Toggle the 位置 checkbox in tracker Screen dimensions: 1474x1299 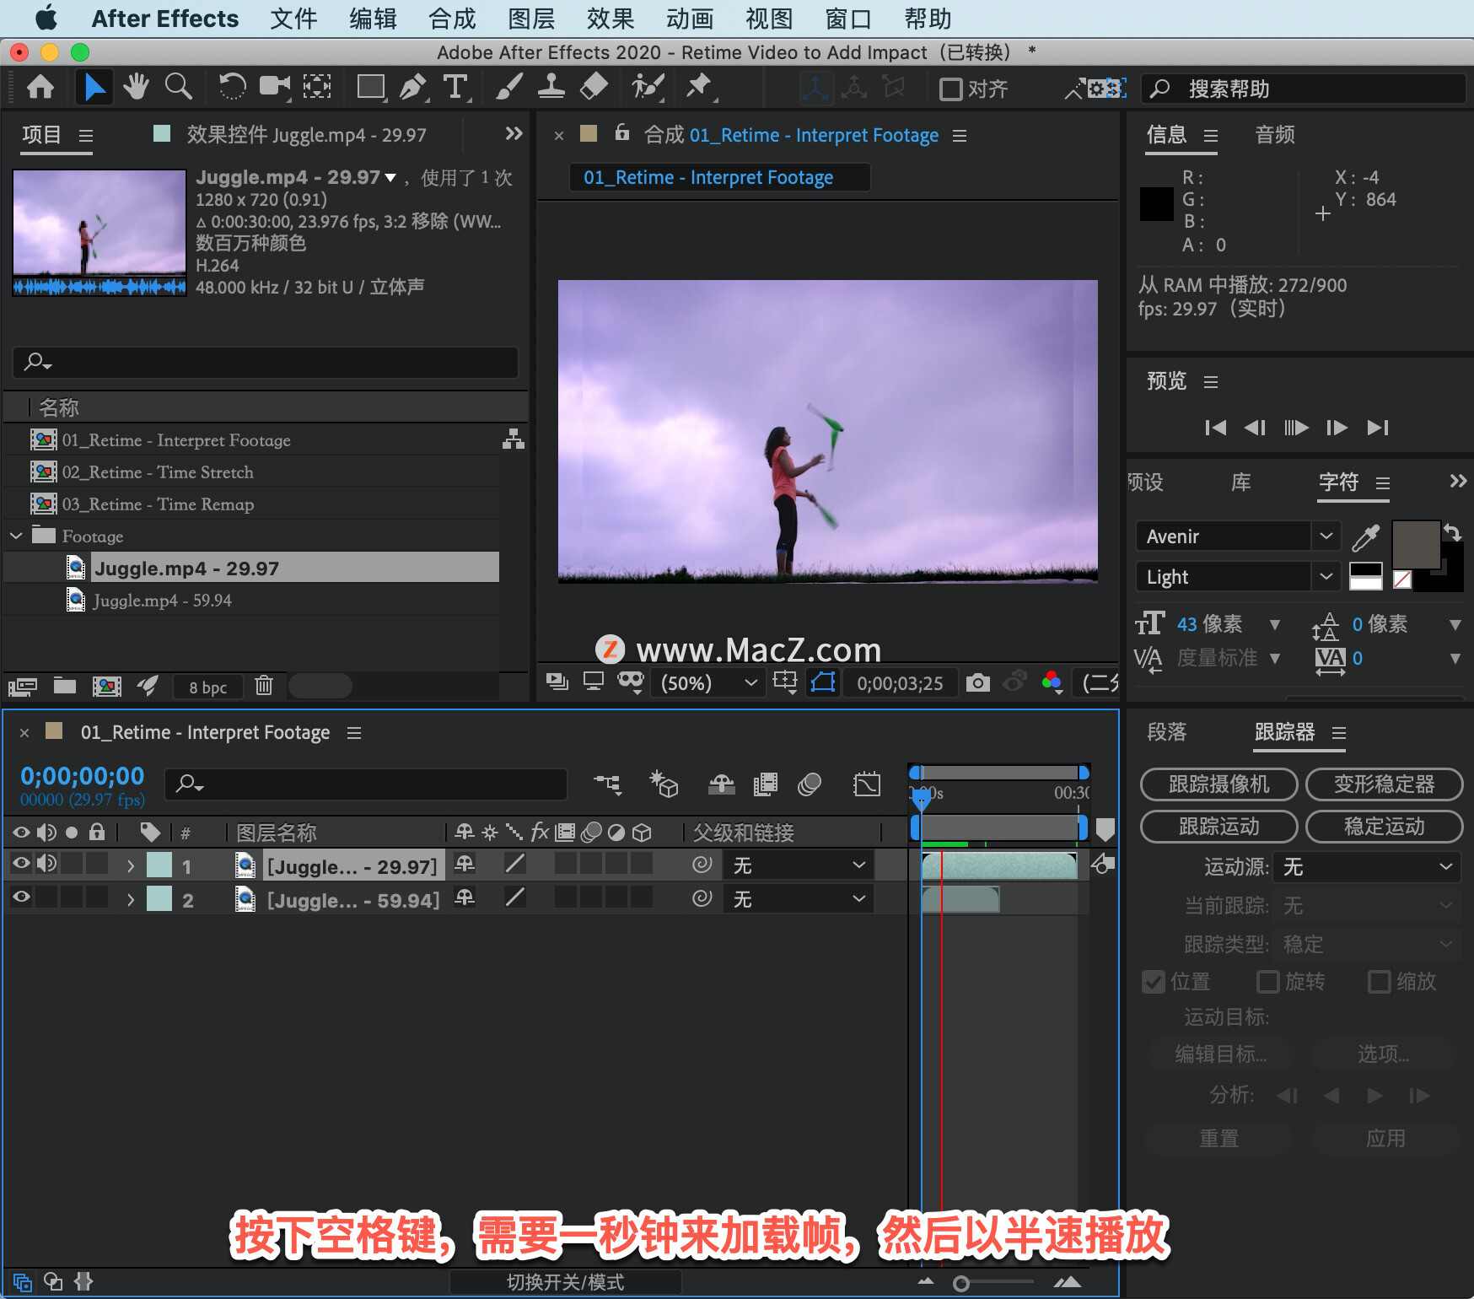(1154, 982)
